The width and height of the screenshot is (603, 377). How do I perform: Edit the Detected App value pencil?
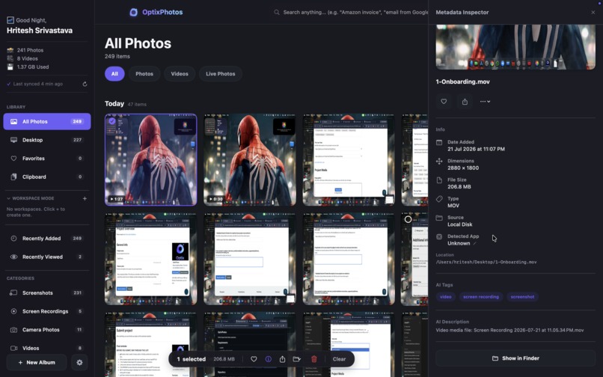[x=474, y=244]
